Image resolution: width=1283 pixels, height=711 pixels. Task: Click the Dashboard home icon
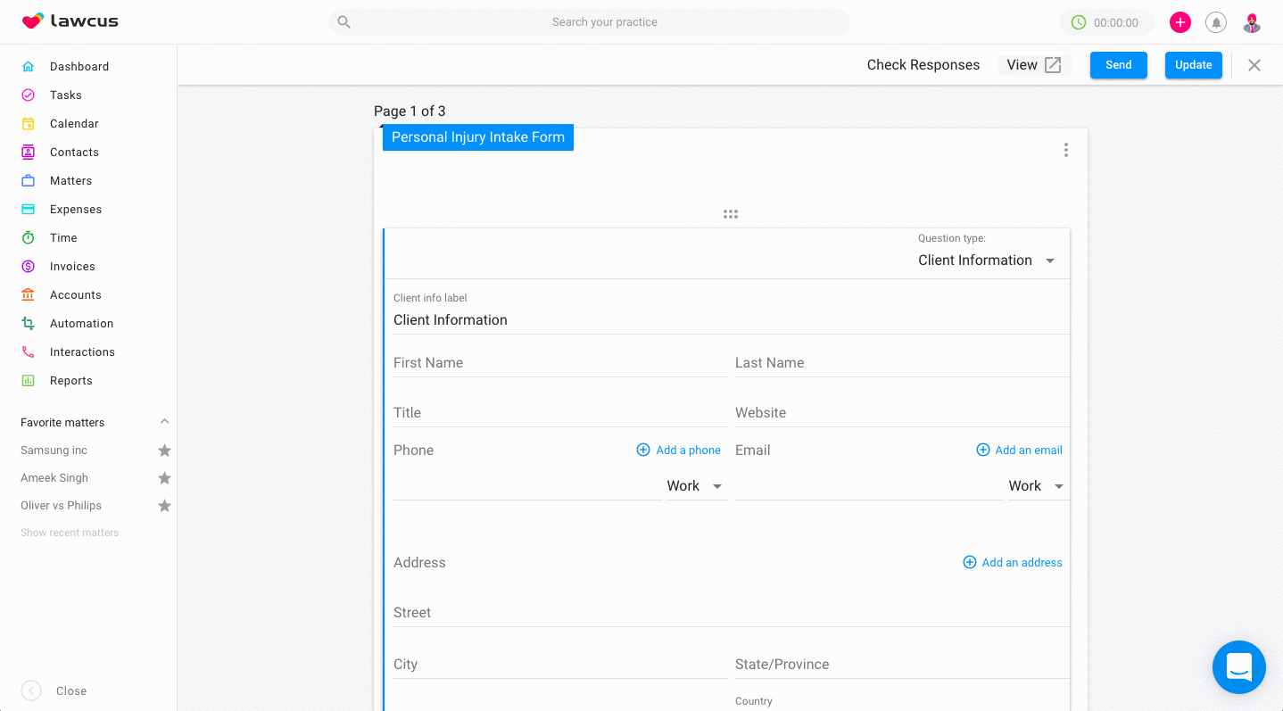tap(29, 66)
